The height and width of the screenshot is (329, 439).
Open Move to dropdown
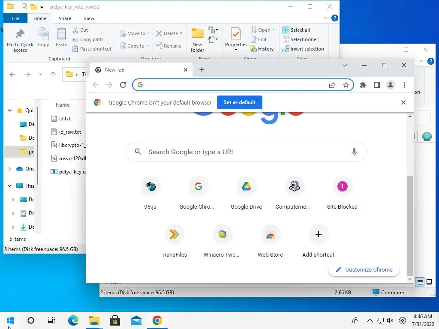[135, 33]
